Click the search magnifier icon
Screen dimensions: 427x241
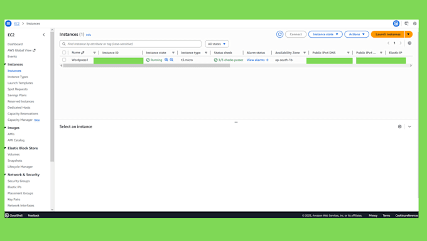click(x=64, y=44)
